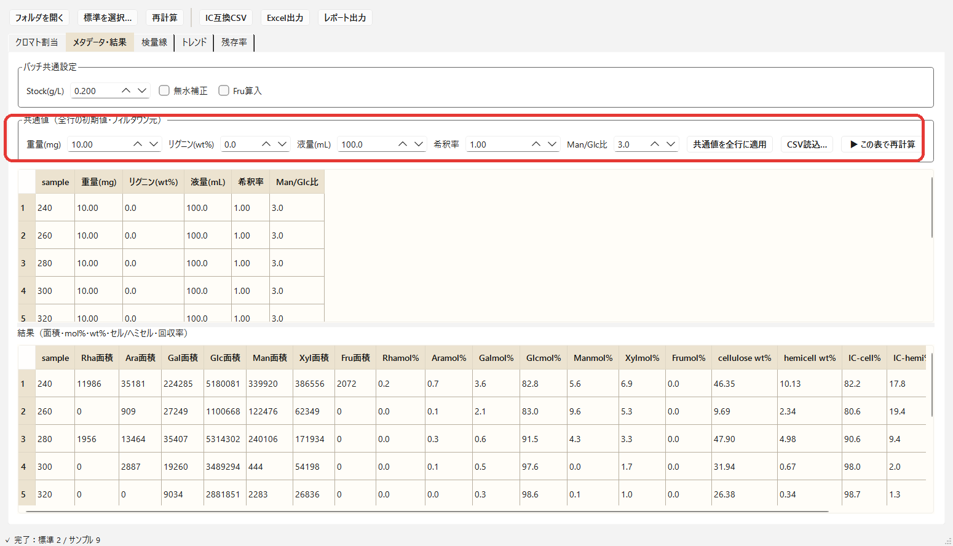Switch to the クロマト割当 tab
This screenshot has width=953, height=546.
[37, 42]
